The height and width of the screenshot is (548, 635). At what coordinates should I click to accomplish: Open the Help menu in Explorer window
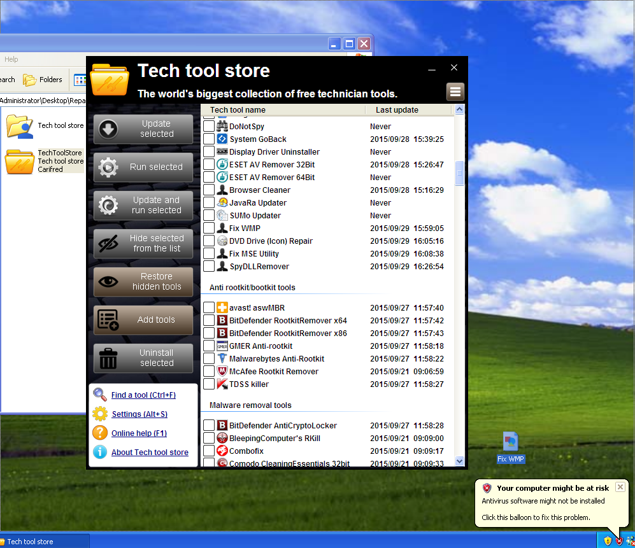point(11,59)
